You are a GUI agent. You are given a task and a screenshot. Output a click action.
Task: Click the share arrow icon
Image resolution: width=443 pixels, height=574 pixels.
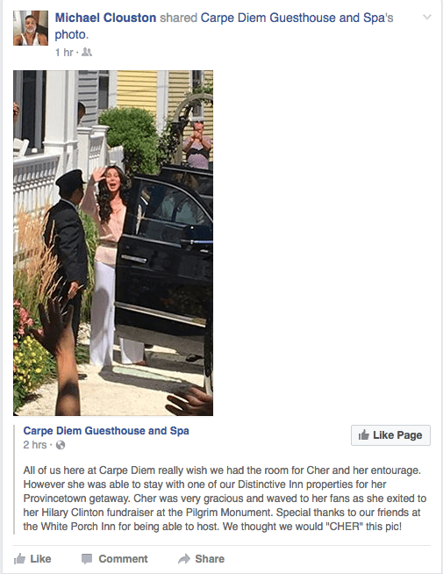(184, 558)
